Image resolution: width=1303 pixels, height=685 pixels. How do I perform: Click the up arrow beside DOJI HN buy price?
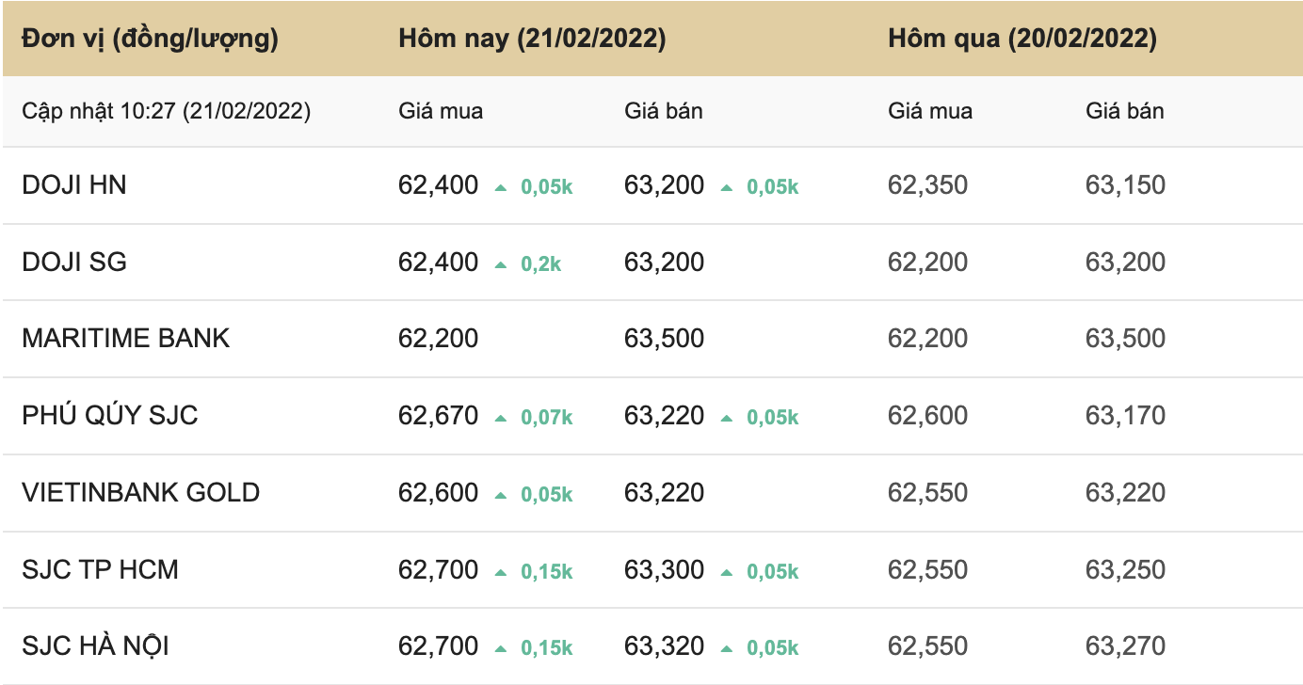pyautogui.click(x=501, y=187)
